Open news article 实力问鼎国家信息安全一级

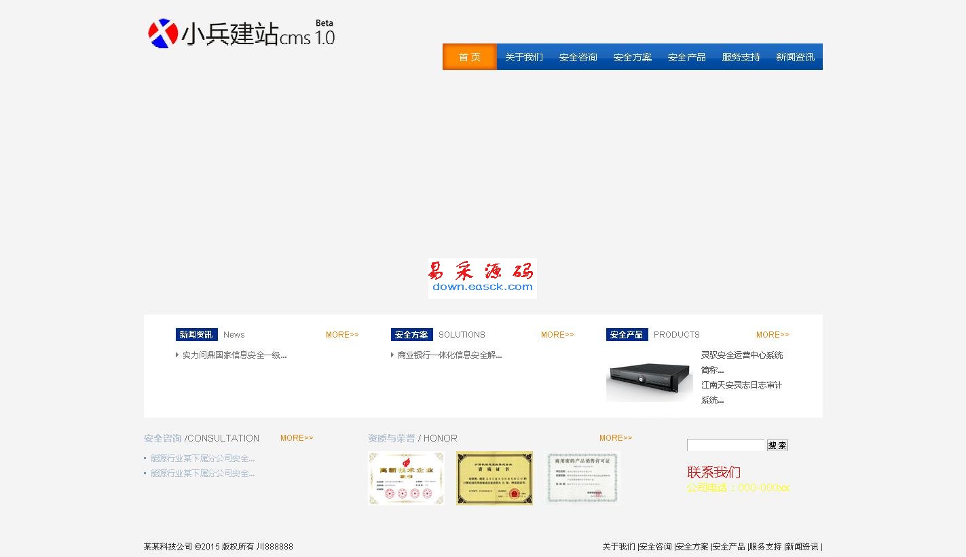(x=234, y=355)
